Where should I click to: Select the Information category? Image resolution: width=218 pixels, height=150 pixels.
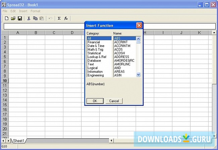99,71
